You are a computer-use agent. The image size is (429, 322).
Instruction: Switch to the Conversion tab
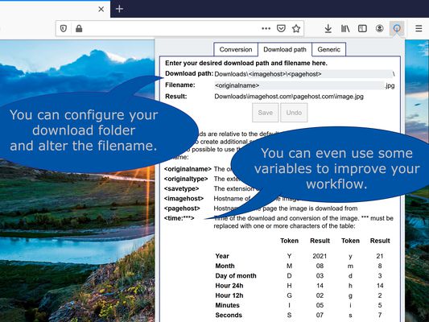[236, 50]
